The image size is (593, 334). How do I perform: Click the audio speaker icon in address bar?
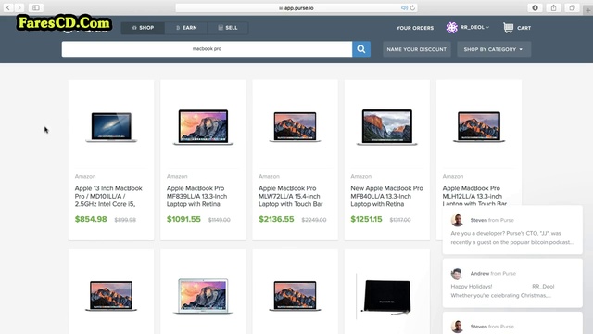[x=404, y=7]
